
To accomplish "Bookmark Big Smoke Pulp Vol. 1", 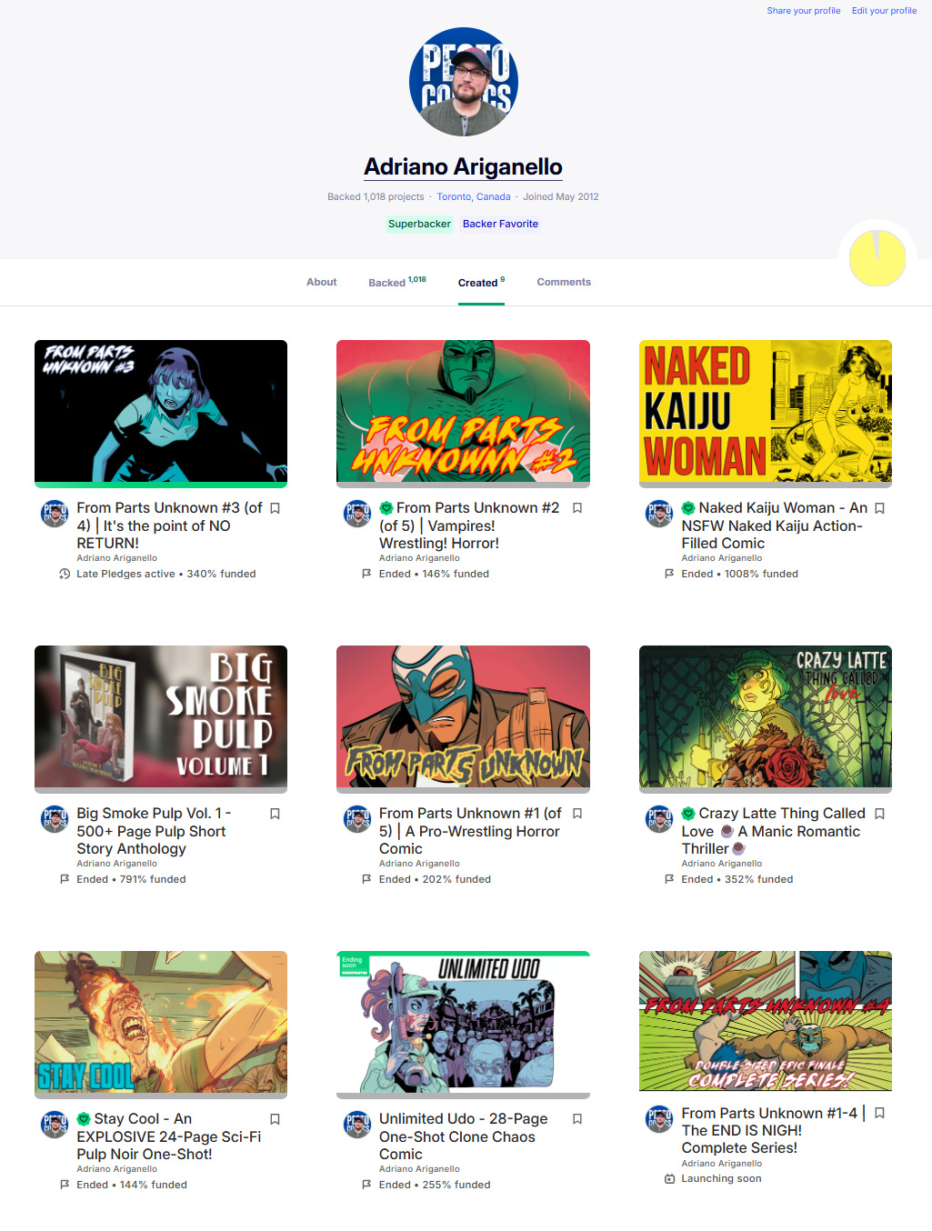I will tap(275, 814).
